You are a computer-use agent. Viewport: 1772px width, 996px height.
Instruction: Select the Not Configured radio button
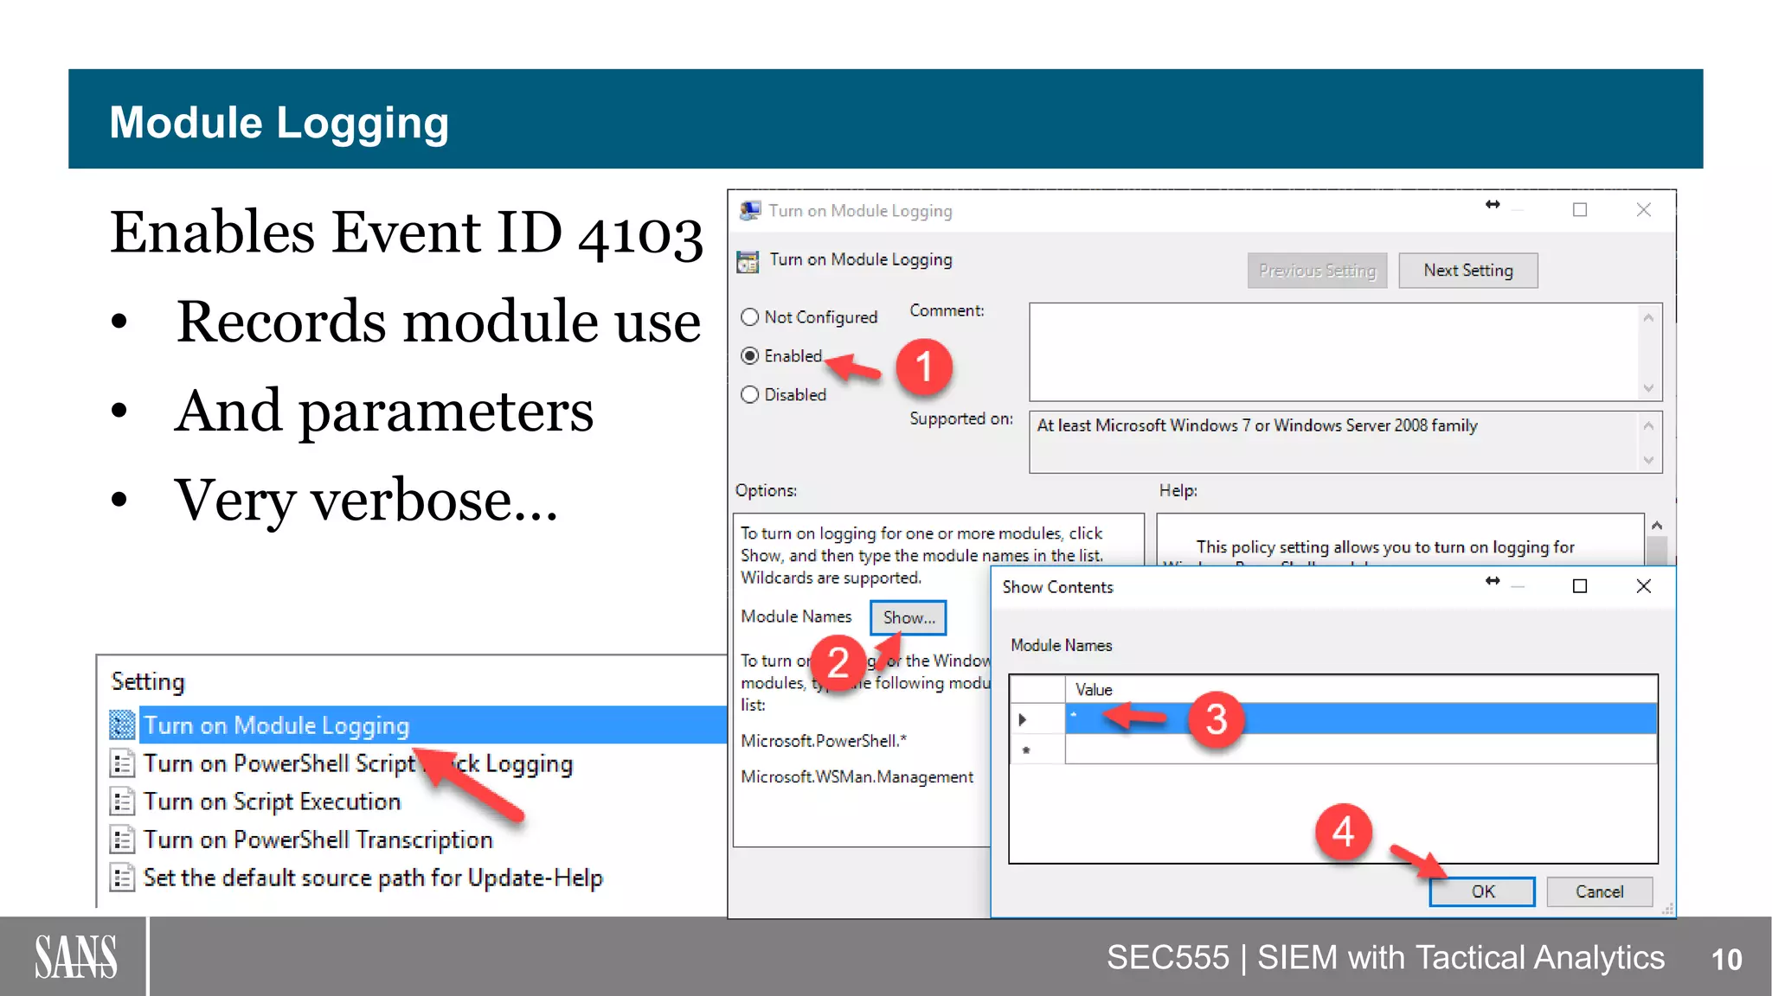[x=750, y=317]
